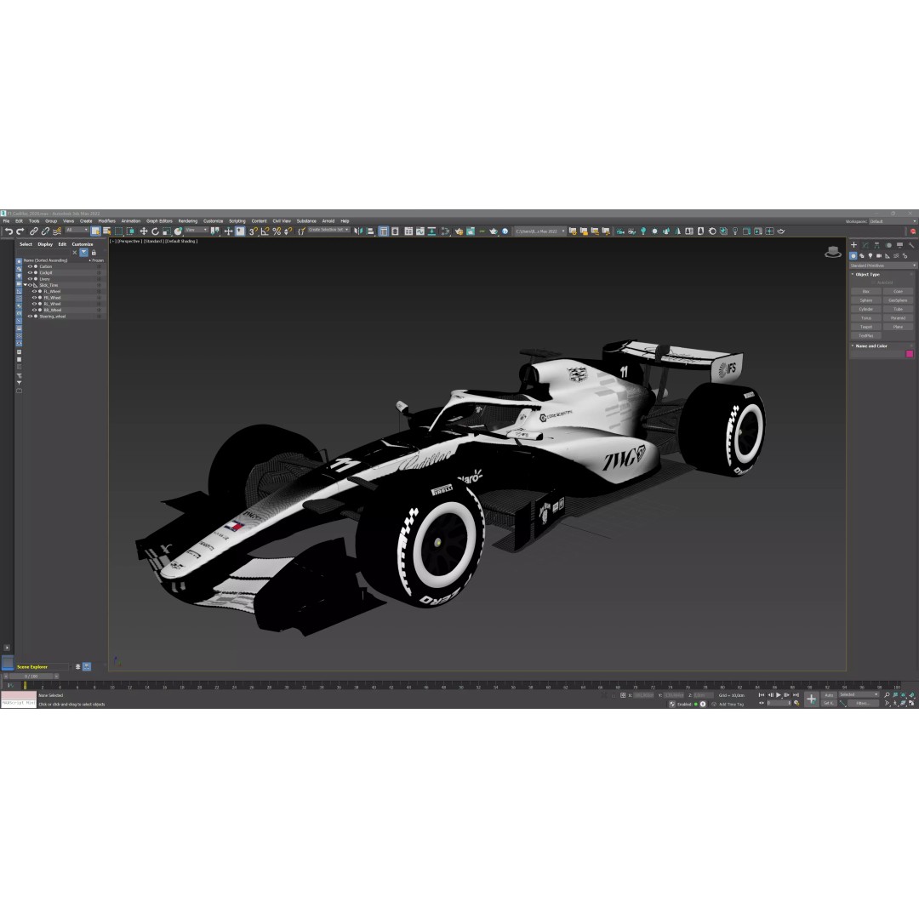This screenshot has width=919, height=919.
Task: Activate the Select Object tool
Action: pos(95,231)
